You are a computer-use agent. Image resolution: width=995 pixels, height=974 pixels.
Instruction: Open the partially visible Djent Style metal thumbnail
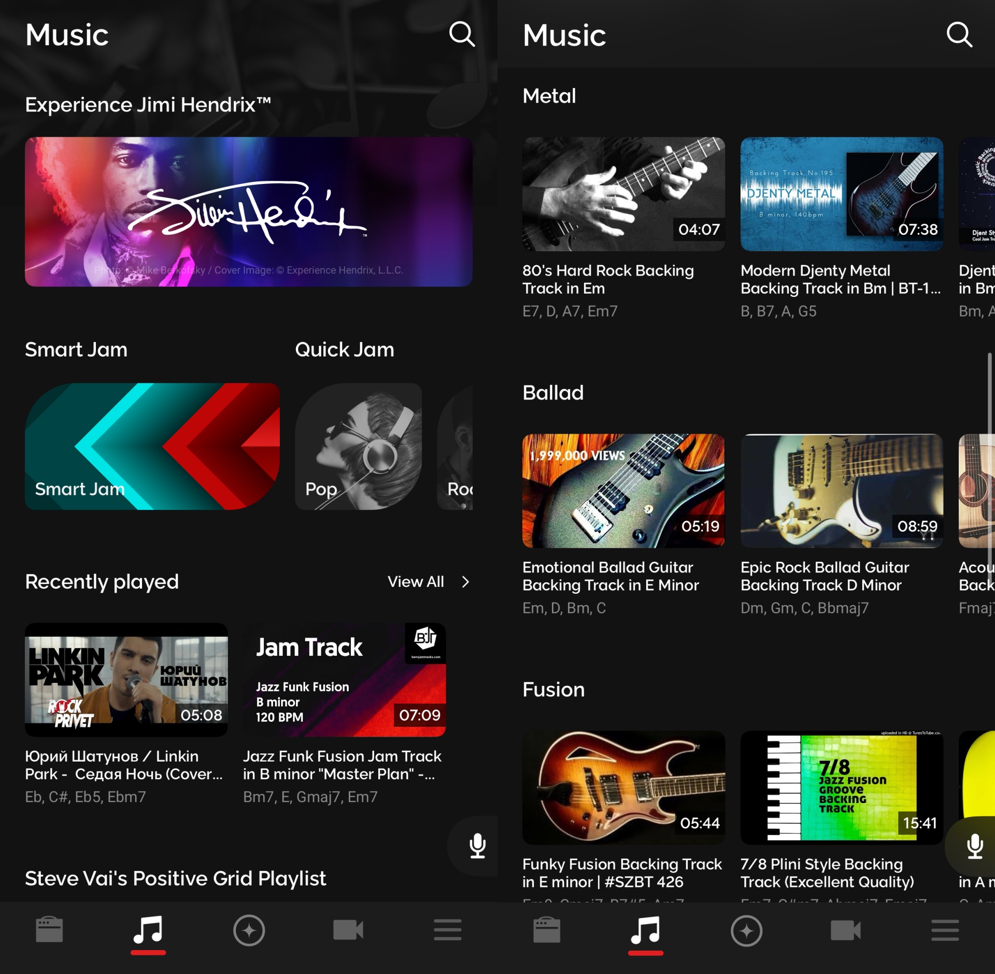point(977,194)
